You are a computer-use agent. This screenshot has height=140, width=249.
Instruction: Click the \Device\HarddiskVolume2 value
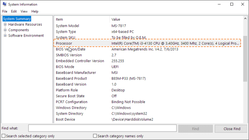point(132,119)
